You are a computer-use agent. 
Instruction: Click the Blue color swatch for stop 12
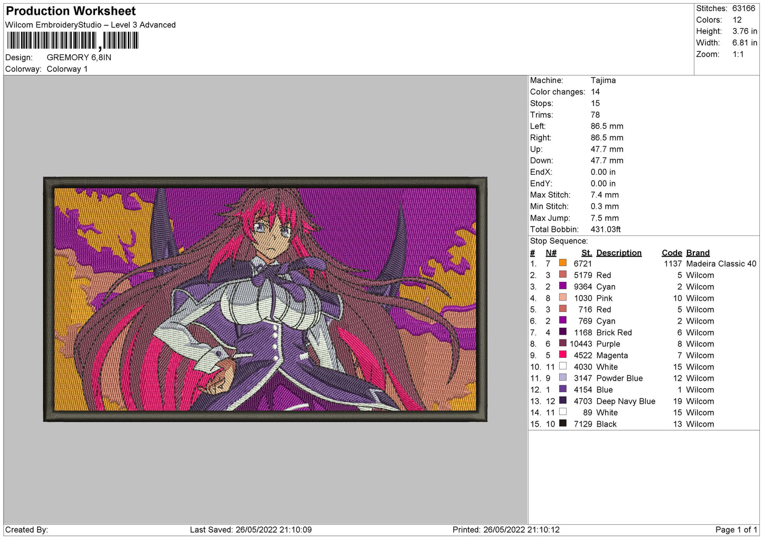(x=563, y=389)
